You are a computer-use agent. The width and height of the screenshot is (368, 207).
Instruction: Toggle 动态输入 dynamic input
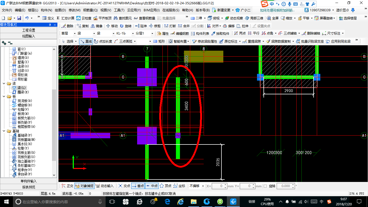105,186
